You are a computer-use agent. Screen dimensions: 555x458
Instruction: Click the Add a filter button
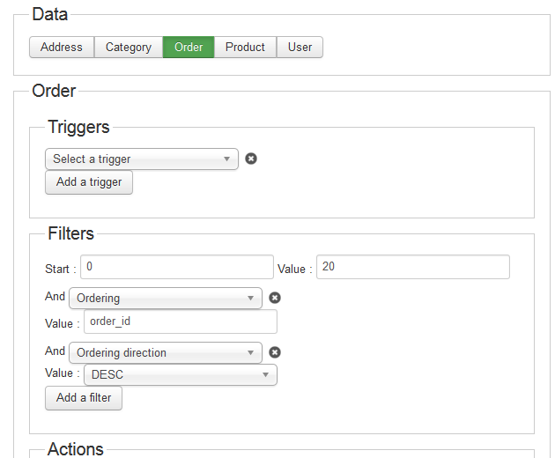84,398
